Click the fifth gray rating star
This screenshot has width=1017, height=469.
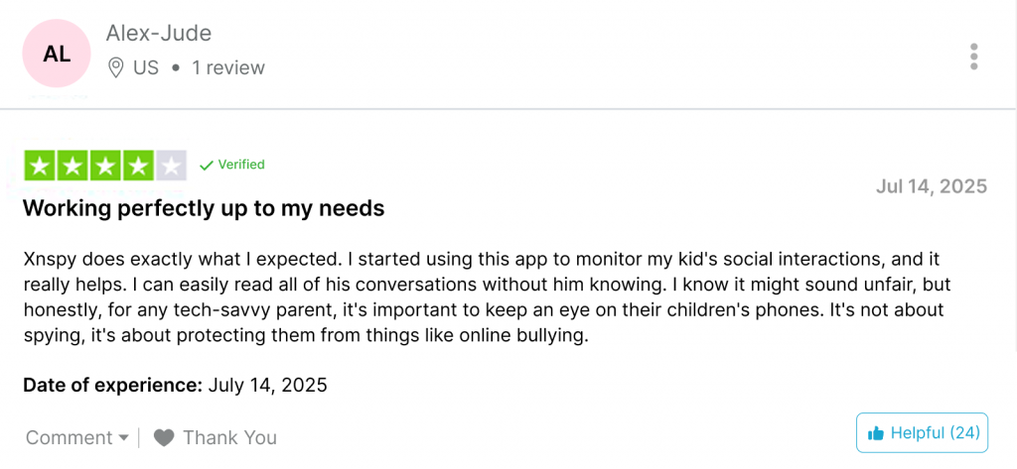coord(171,166)
